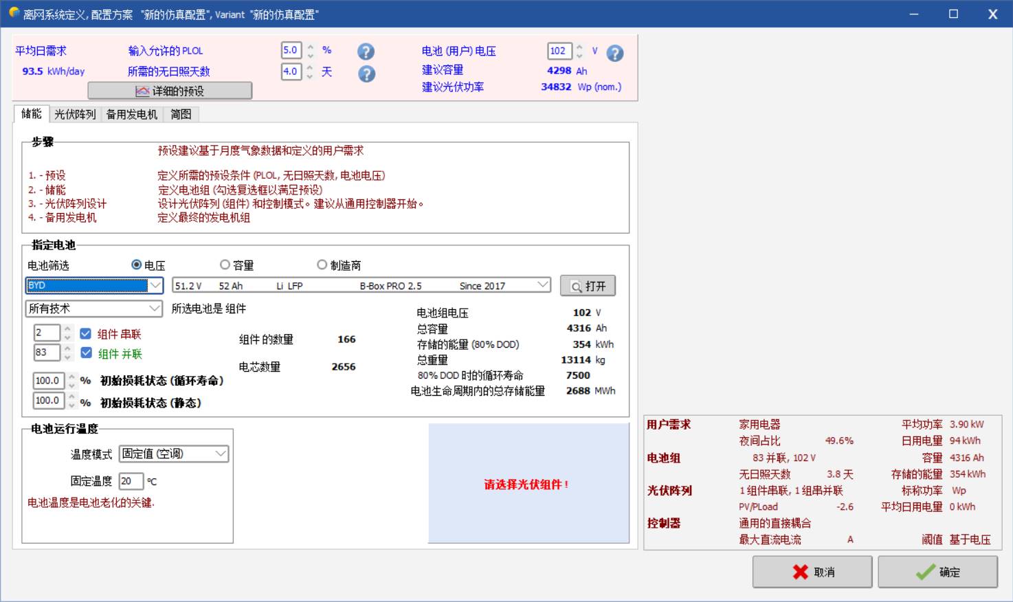Open the battery details with 打开 button
The image size is (1013, 602).
[588, 286]
